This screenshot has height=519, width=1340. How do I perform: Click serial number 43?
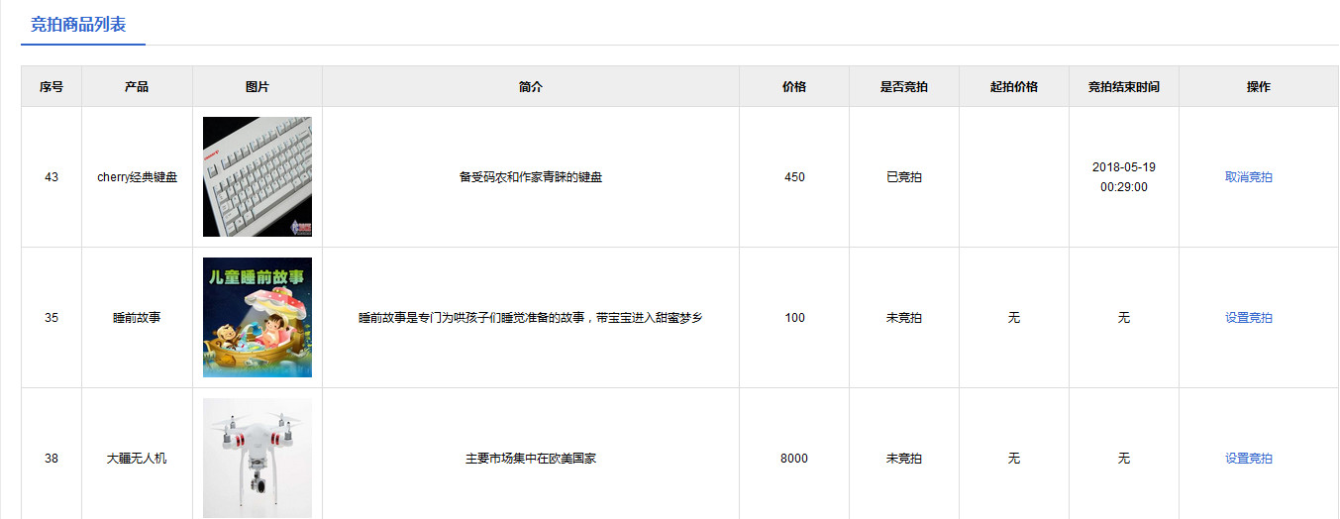pyautogui.click(x=52, y=177)
